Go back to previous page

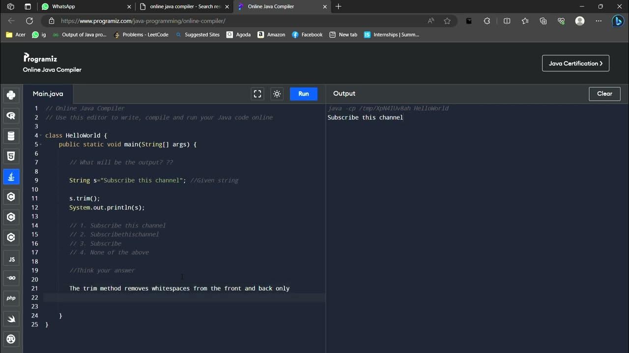tap(11, 21)
